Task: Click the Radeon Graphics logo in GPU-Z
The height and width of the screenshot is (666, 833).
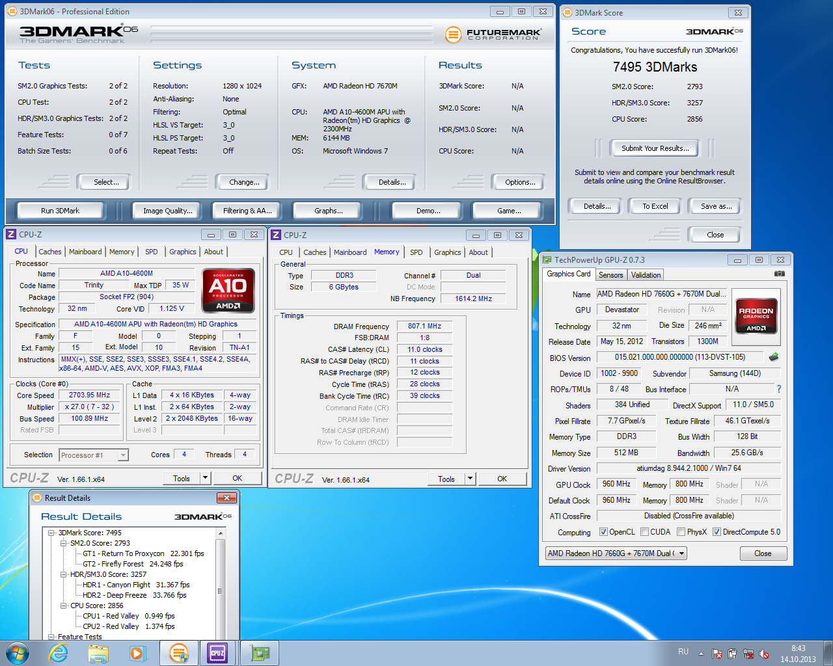Action: click(756, 316)
